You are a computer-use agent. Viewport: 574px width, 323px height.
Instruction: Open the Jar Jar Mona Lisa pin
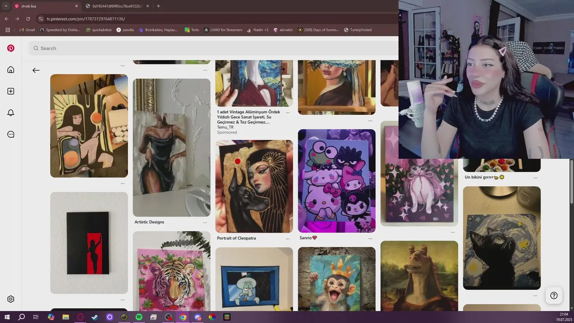click(419, 275)
